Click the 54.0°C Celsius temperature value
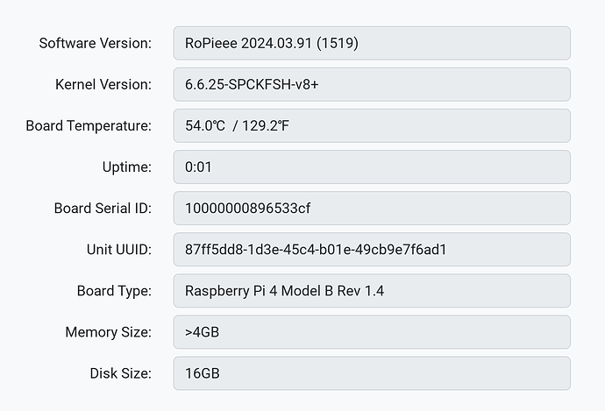This screenshot has width=605, height=411. tap(205, 125)
